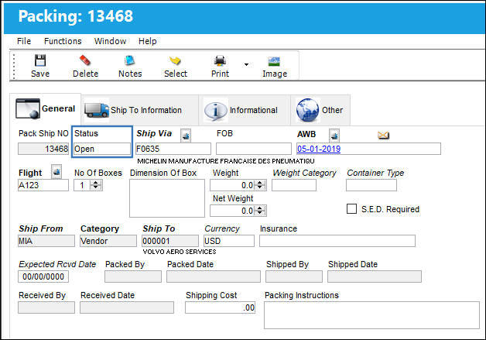
Task: Click the Packing Instructions text area
Action: [371, 315]
